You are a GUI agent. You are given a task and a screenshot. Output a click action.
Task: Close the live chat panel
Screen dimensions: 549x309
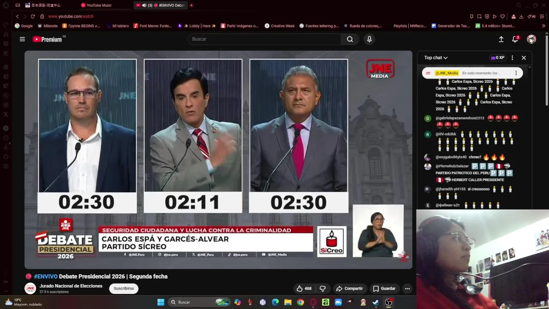pyautogui.click(x=524, y=58)
